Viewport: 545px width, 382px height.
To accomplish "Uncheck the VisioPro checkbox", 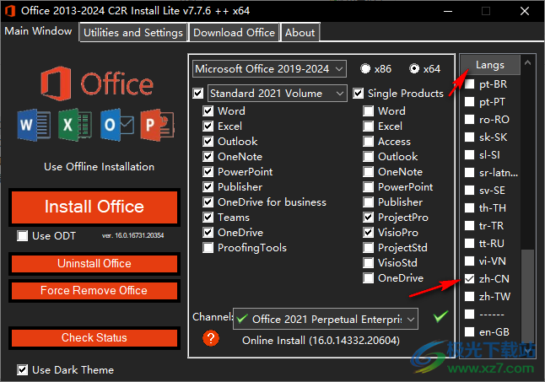I will (x=369, y=233).
